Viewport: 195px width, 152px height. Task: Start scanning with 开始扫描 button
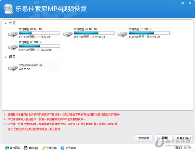184,138
